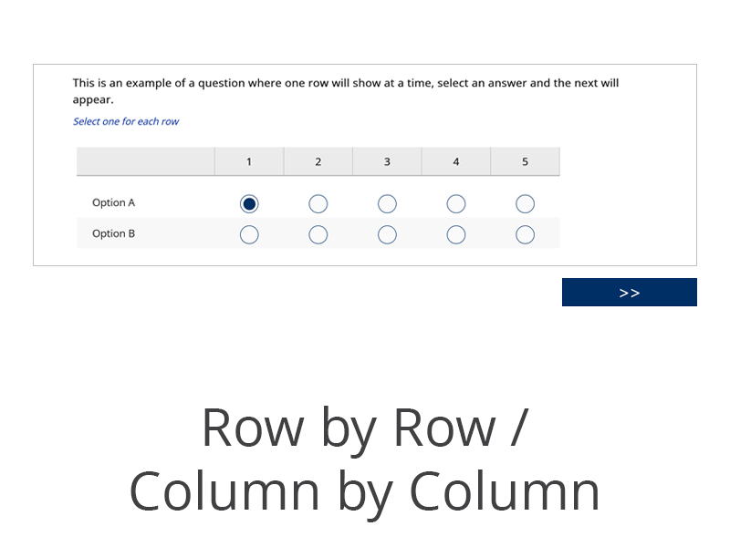Click the Option B row label
Viewport: 730px width, 547px height.
pyautogui.click(x=114, y=234)
